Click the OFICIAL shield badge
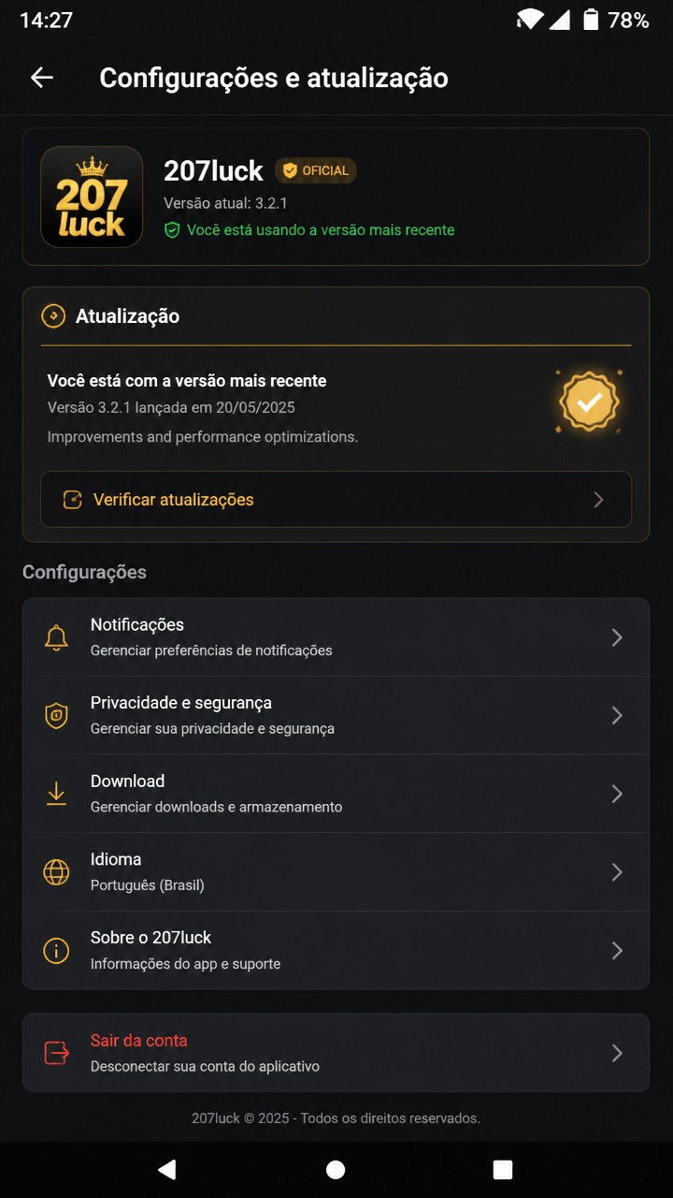This screenshot has height=1198, width=673. click(x=315, y=170)
